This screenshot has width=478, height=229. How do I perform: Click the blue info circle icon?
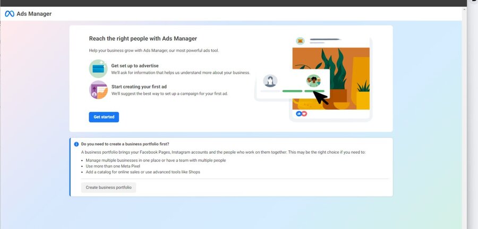(76, 144)
